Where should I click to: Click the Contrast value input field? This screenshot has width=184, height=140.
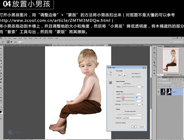click(138, 101)
